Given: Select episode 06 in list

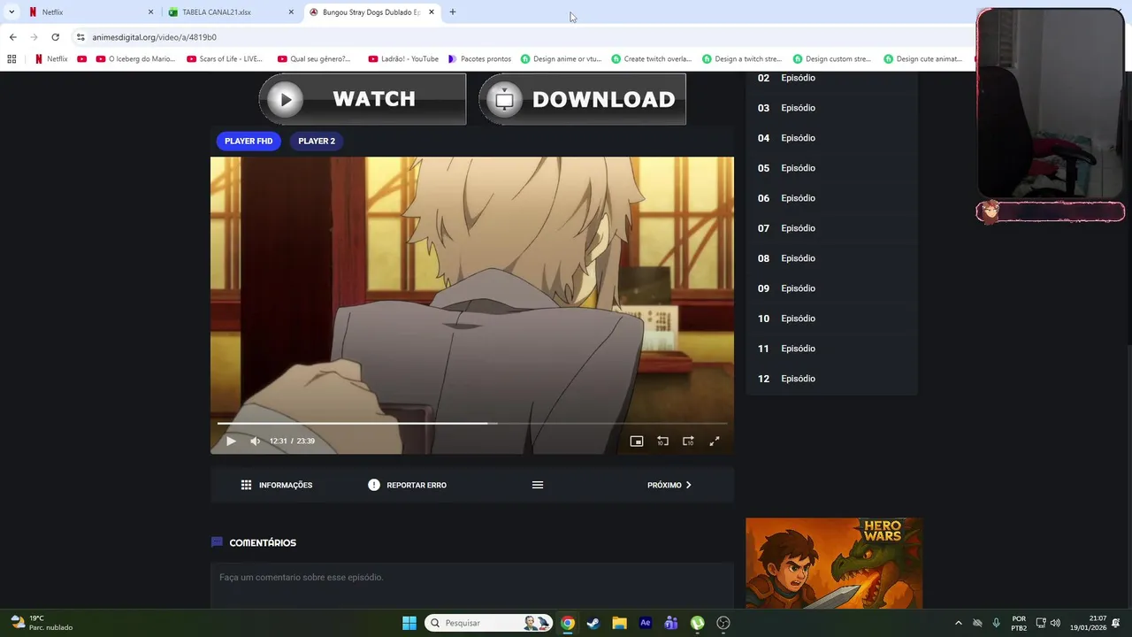Looking at the screenshot, I should [831, 198].
